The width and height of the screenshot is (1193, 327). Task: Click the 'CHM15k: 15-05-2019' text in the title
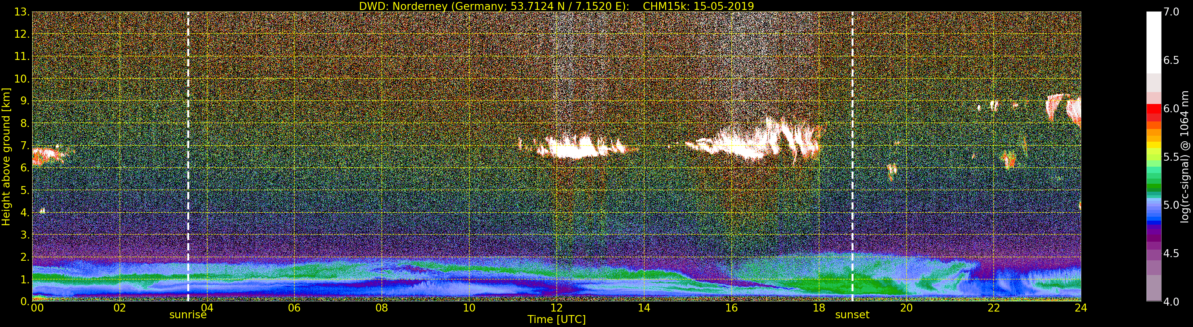[x=698, y=6]
